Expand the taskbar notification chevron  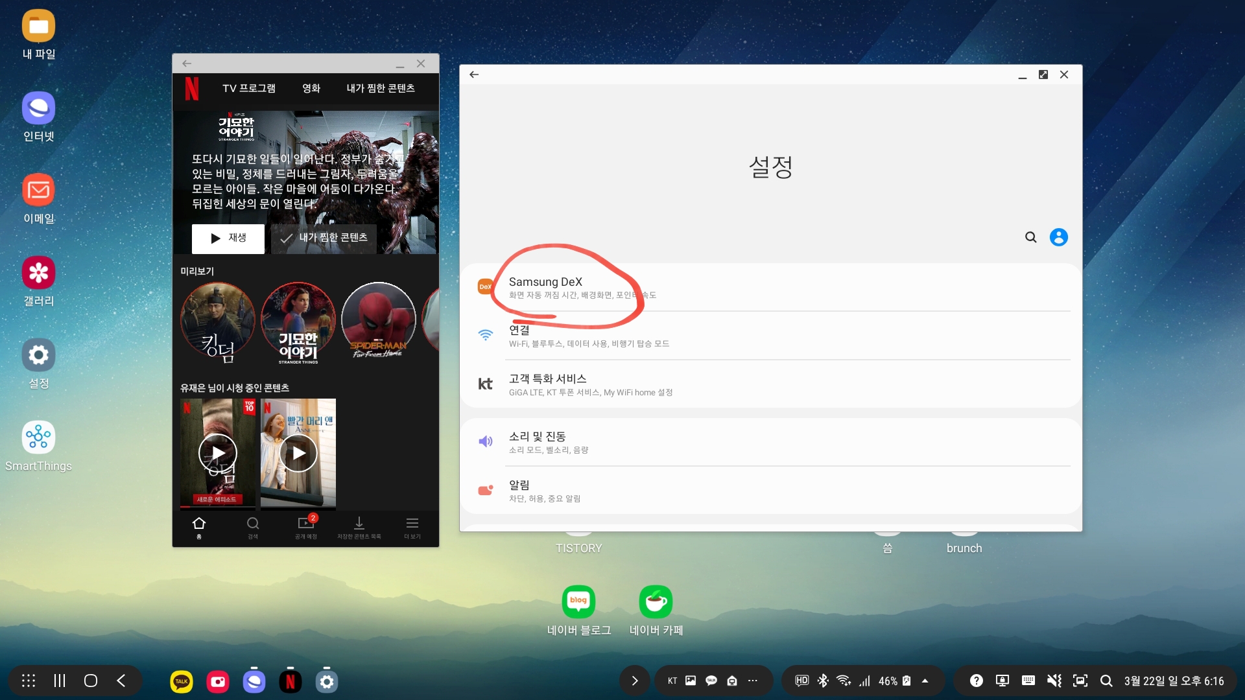click(635, 681)
